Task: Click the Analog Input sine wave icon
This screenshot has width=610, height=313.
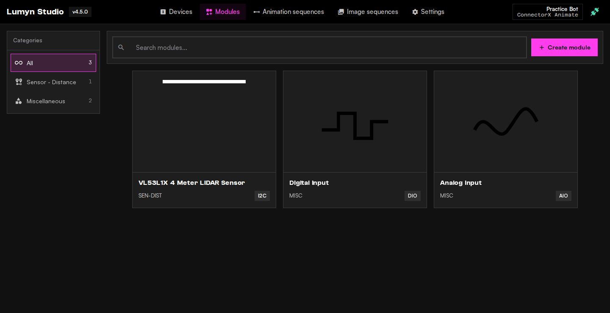Action: click(506, 121)
